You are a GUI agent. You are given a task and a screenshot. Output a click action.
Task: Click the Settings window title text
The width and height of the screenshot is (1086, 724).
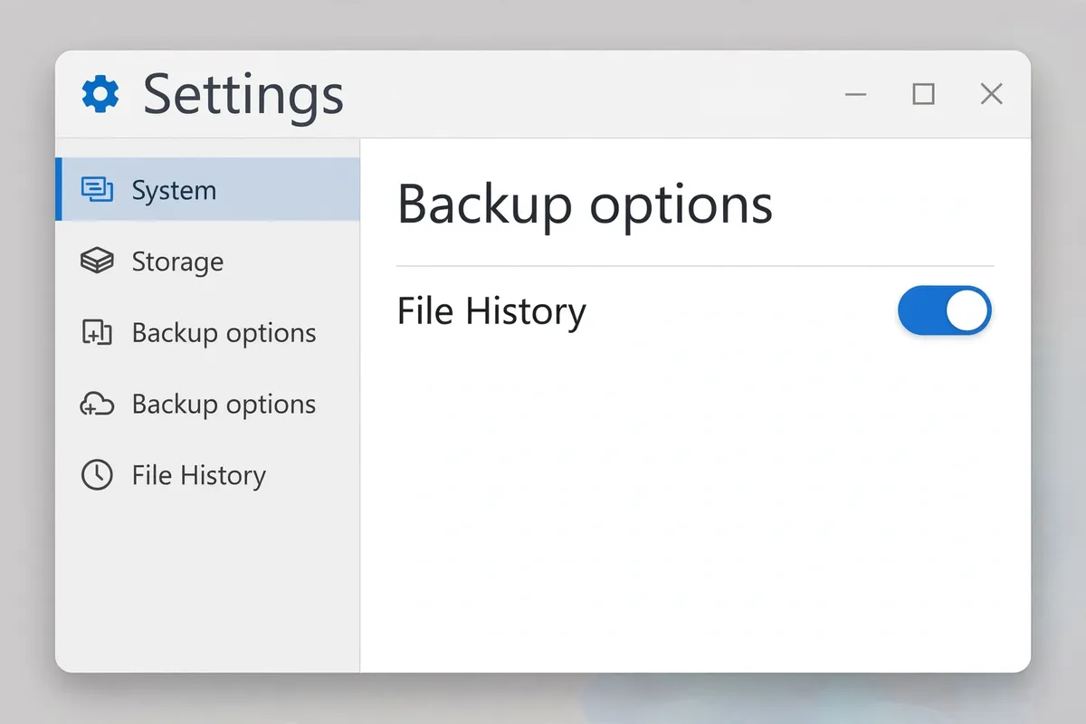pyautogui.click(x=243, y=96)
